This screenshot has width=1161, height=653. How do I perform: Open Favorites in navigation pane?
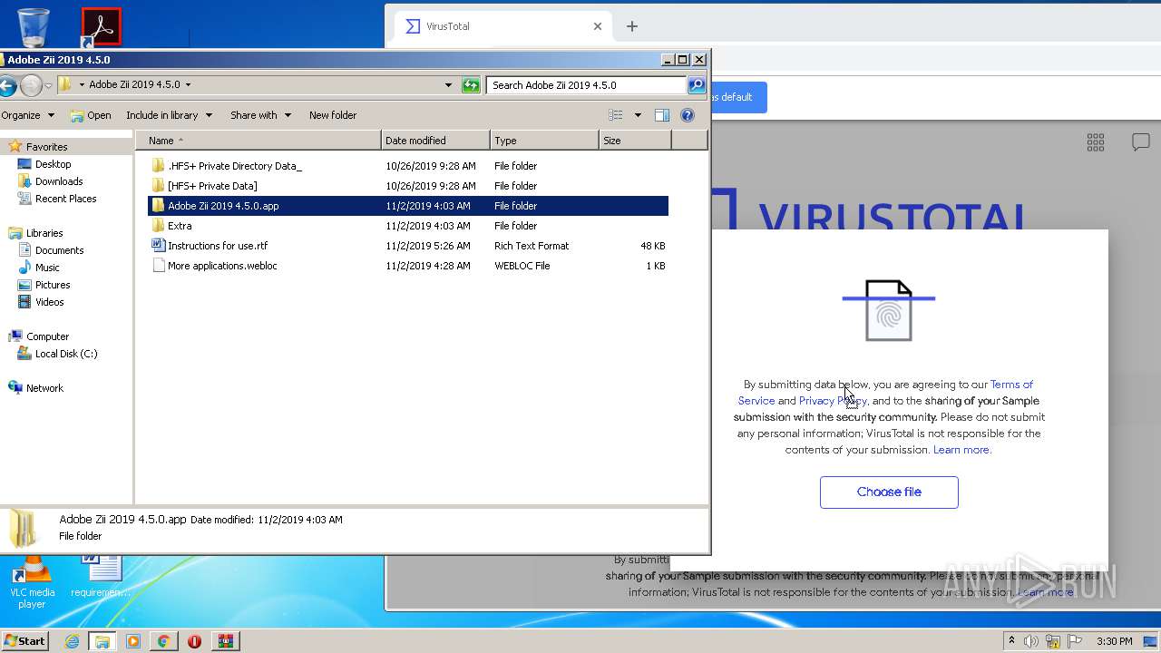pos(46,147)
